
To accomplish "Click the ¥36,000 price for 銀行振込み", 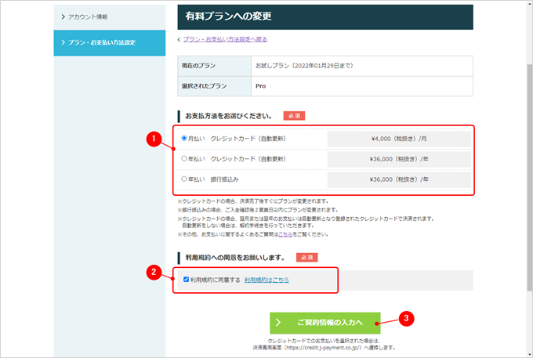I will pyautogui.click(x=399, y=179).
